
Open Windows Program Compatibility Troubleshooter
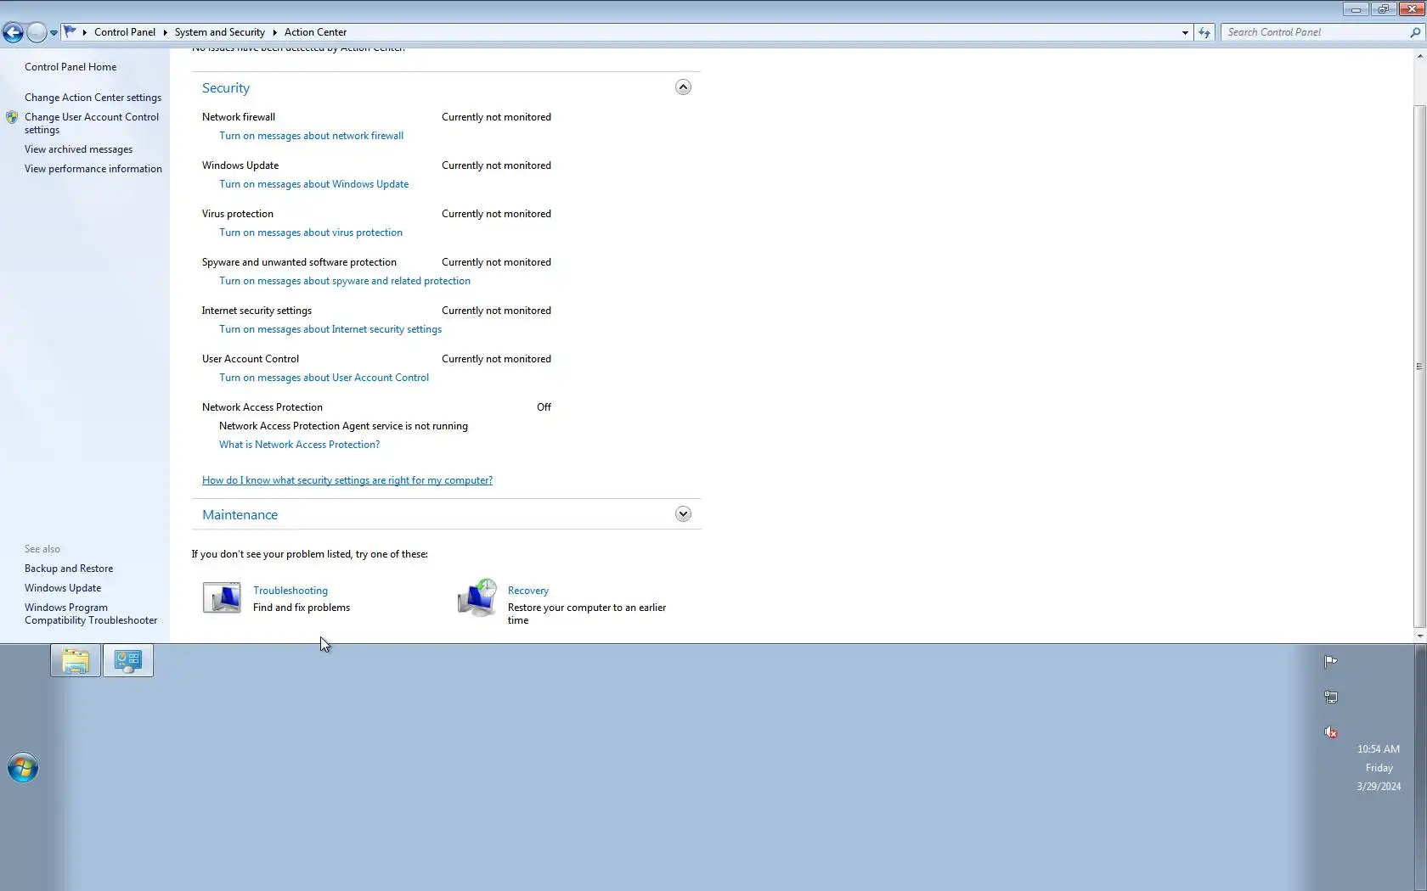91,614
